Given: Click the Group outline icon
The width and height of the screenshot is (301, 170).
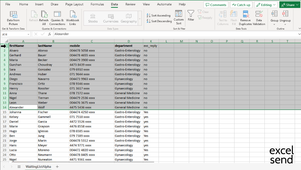Looking at the screenshot, I should tap(274, 14).
